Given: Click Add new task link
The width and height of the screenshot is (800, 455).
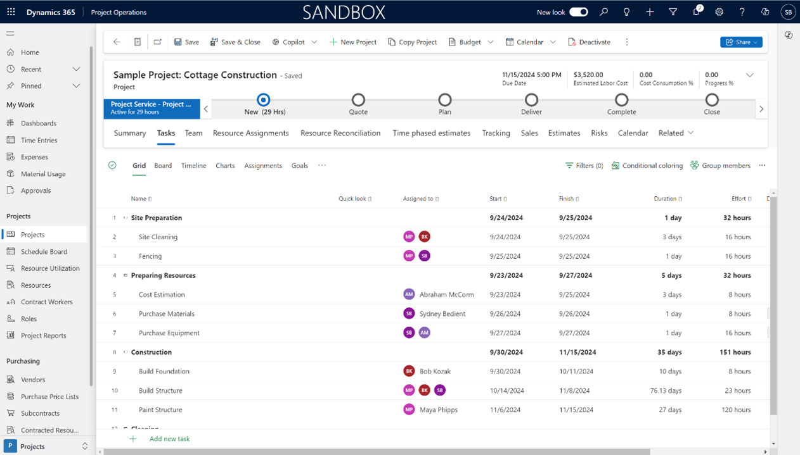Looking at the screenshot, I should click(169, 439).
